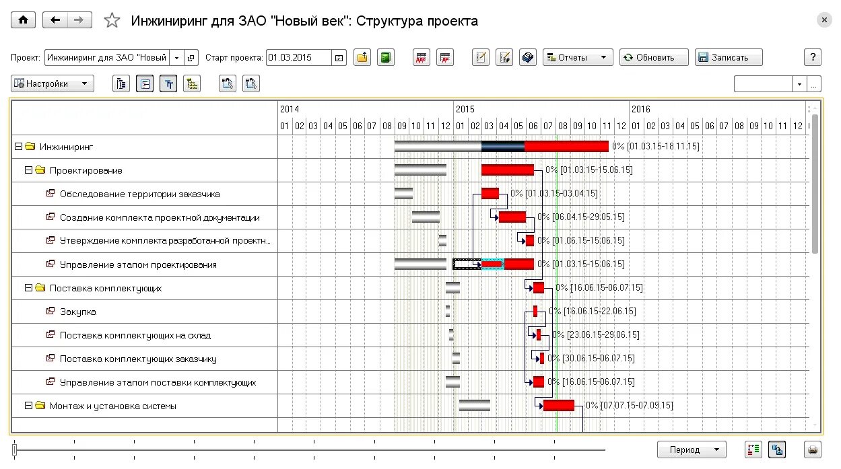Click the notepad with pencil icon
This screenshot has height=469, width=841.
[481, 58]
